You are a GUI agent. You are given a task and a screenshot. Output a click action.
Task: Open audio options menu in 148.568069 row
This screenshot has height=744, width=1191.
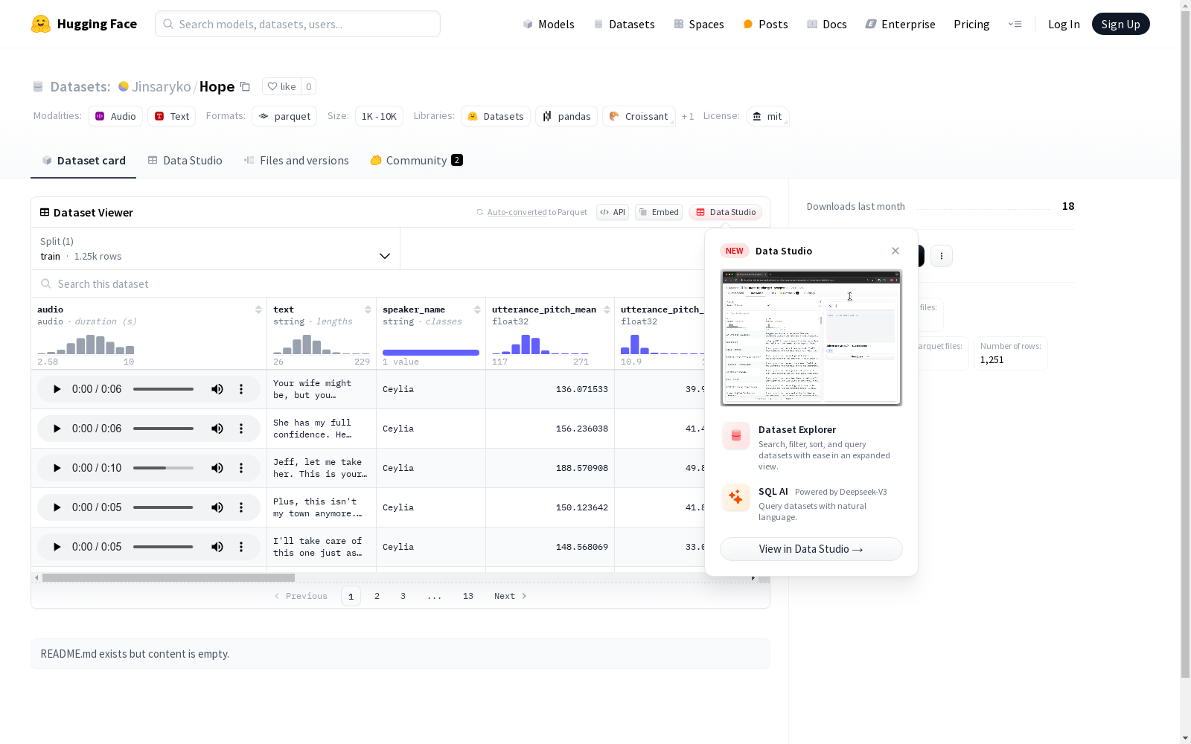(x=241, y=547)
